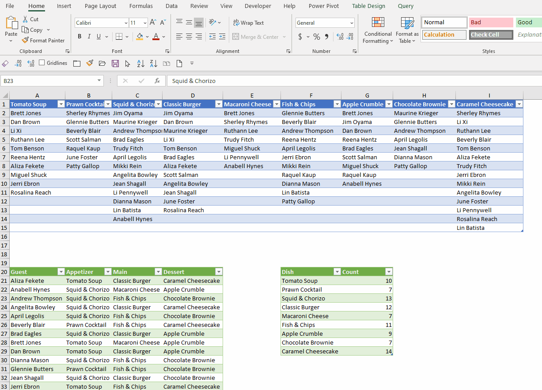Click the Save icon in quick toolbar
This screenshot has width=542, height=390.
(115, 64)
